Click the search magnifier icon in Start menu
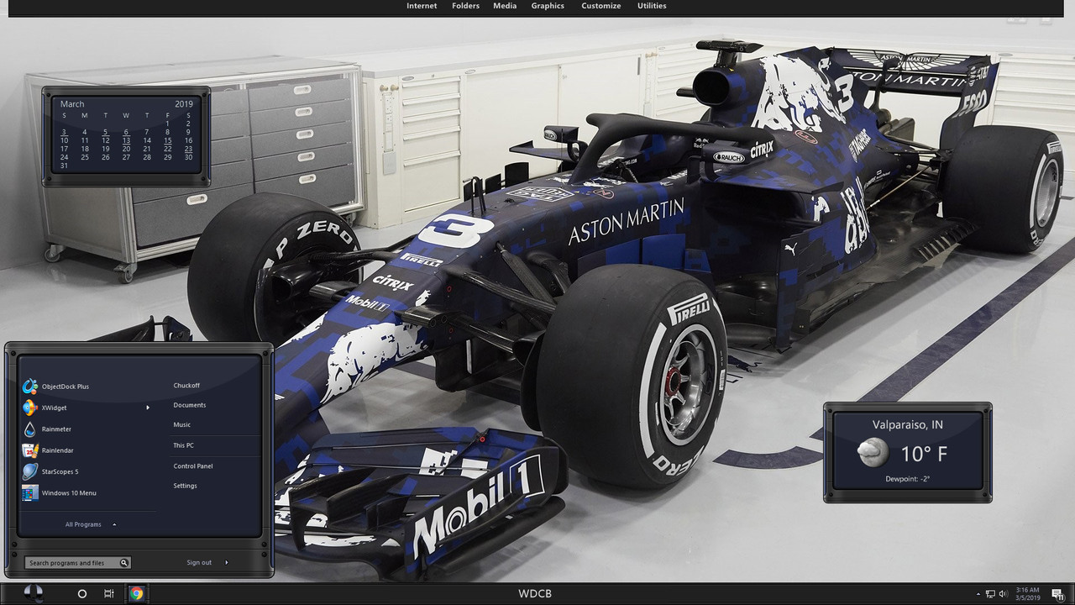This screenshot has height=605, width=1075. [124, 563]
